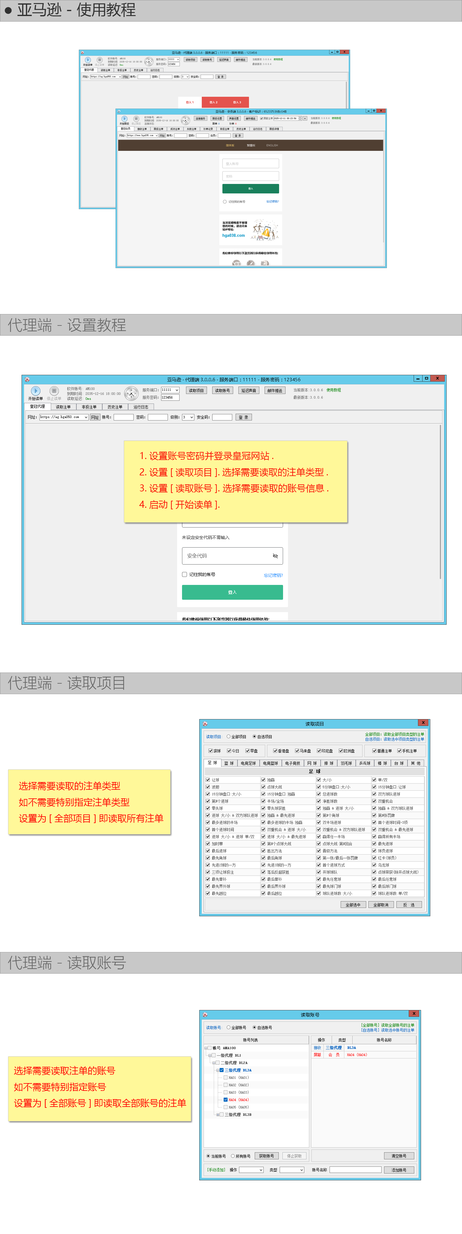This screenshot has width=462, height=1234.
Task: Open the 电竞足球 tab in 读取项目
Action: (248, 763)
